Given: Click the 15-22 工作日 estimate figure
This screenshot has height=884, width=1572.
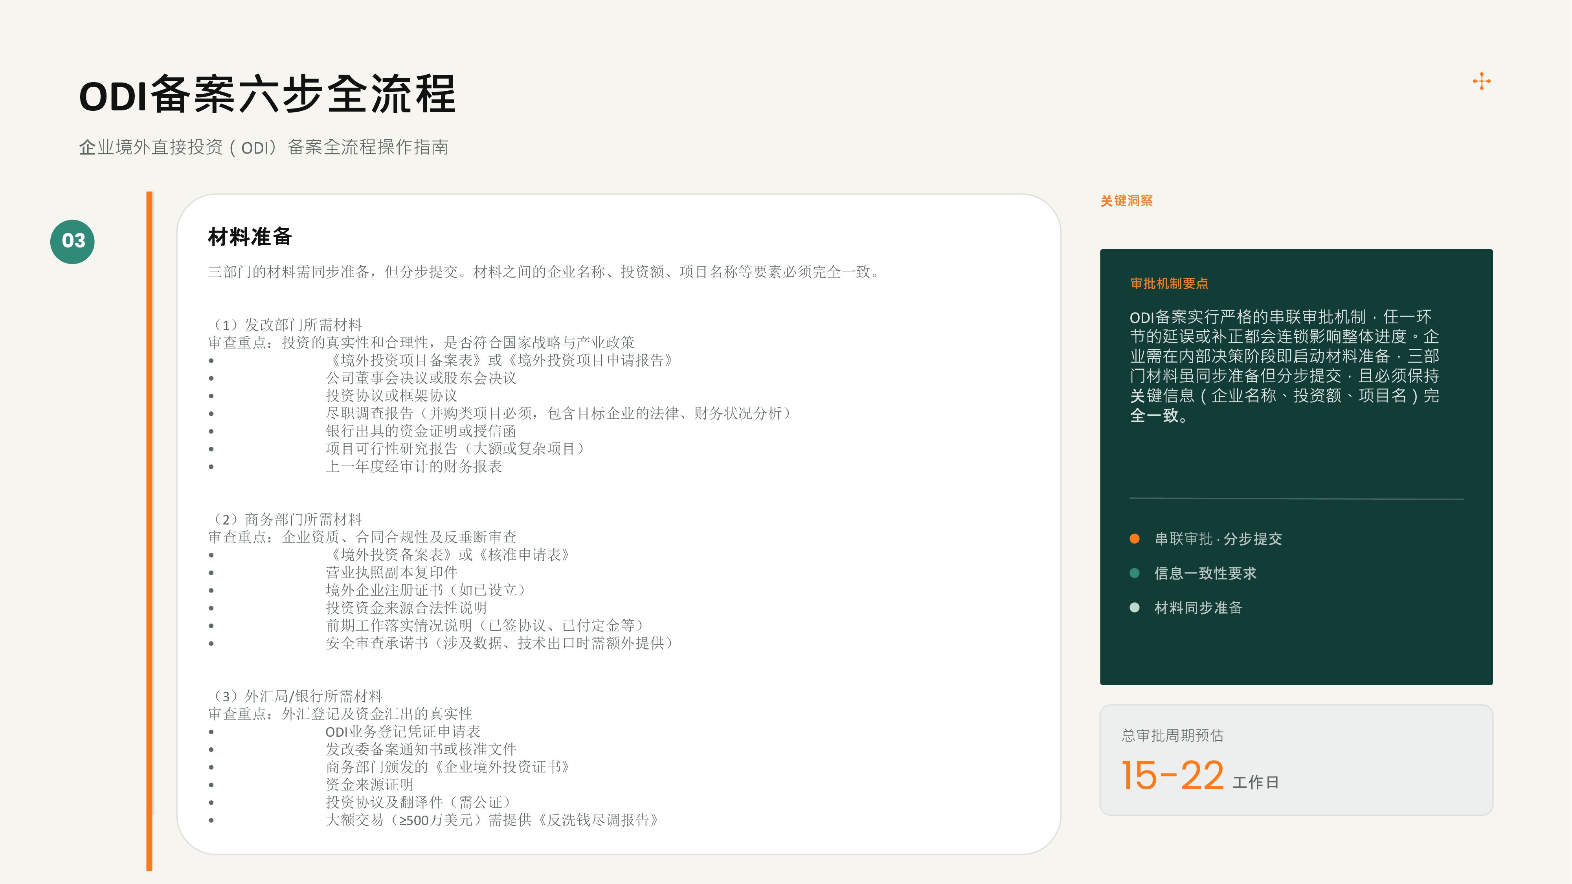Looking at the screenshot, I should coord(1200,776).
